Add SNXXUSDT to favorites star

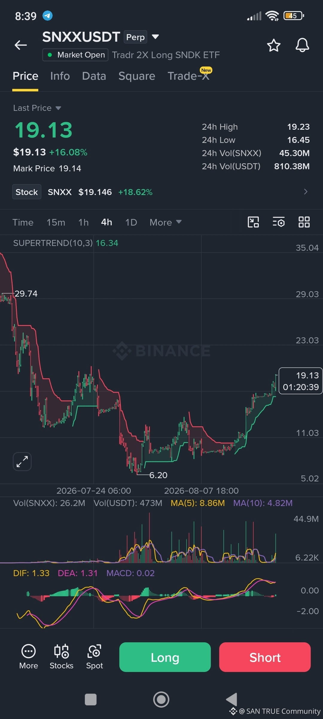pyautogui.click(x=273, y=45)
